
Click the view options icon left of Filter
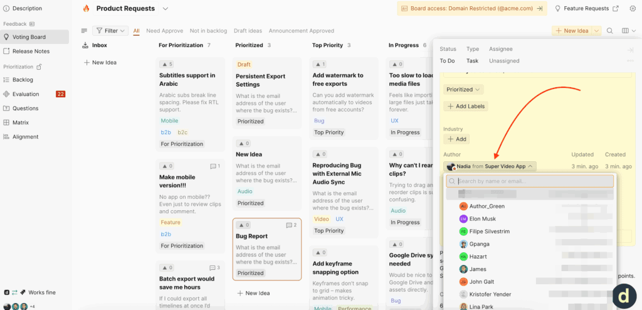[x=84, y=31]
